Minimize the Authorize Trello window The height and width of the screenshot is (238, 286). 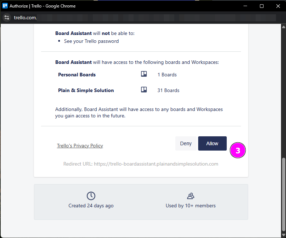tap(245, 6)
